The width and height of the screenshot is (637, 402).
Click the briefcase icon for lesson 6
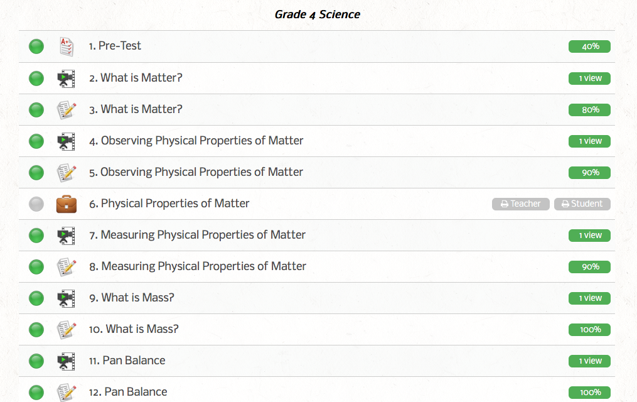(x=66, y=204)
